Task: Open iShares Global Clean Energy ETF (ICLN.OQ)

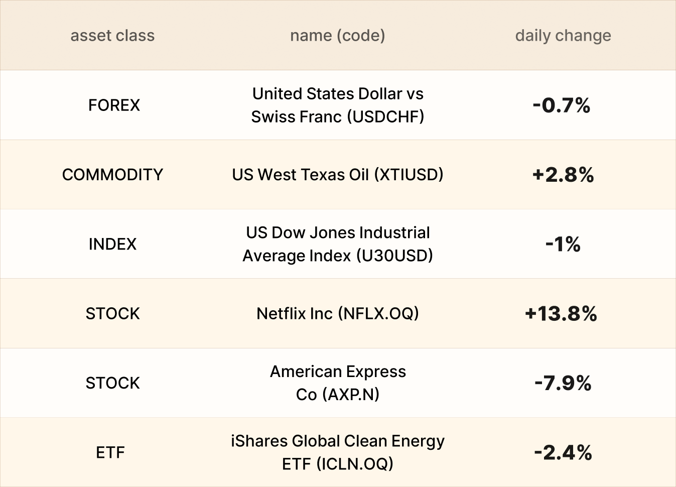Action: pyautogui.click(x=337, y=452)
